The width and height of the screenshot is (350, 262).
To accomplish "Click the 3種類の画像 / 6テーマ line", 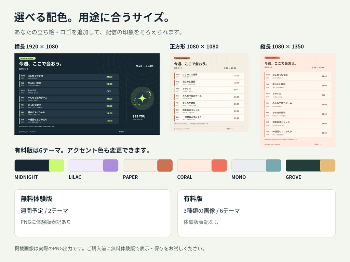I will 212,211.
